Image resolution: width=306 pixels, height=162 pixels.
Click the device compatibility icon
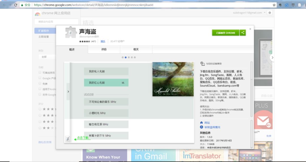click(202, 64)
